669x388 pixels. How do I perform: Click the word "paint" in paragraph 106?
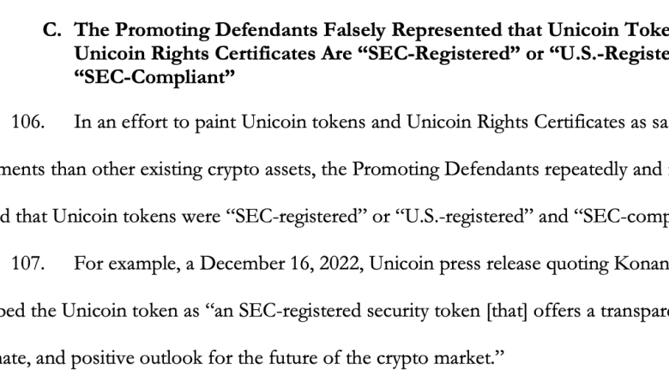click(x=215, y=122)
